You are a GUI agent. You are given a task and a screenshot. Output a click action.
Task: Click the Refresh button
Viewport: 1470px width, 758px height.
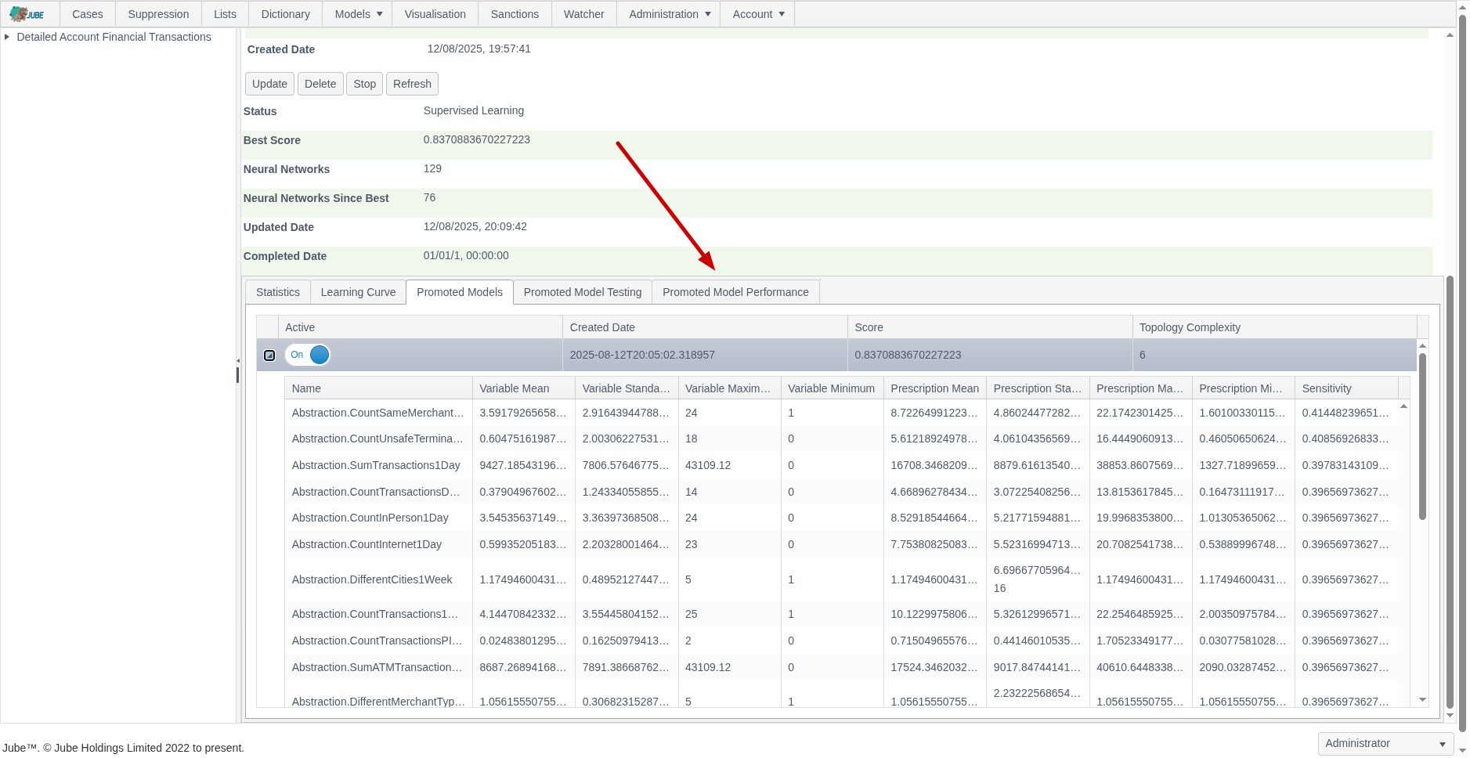coord(412,84)
